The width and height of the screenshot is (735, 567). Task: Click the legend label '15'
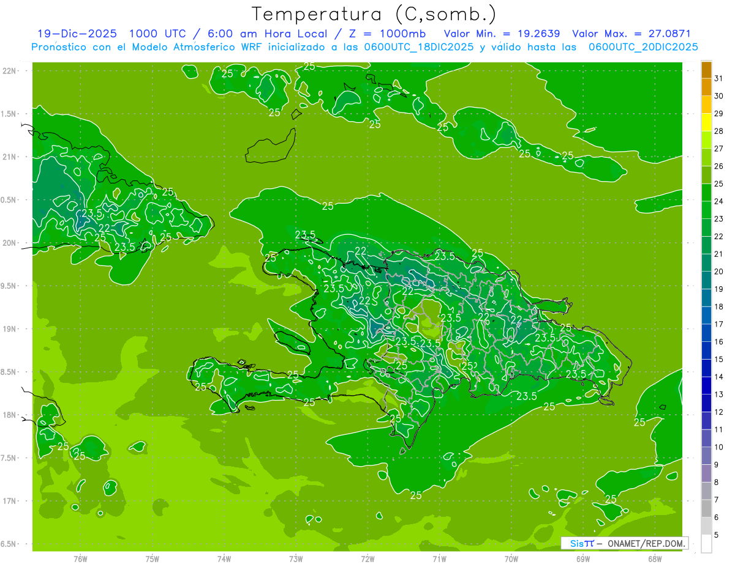pyautogui.click(x=719, y=360)
